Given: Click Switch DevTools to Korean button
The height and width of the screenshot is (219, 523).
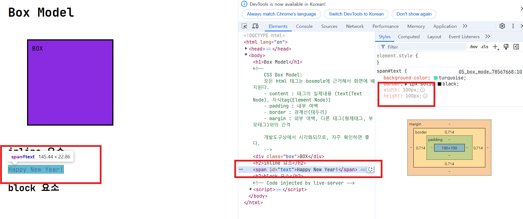Looking at the screenshot, I should pos(356,14).
